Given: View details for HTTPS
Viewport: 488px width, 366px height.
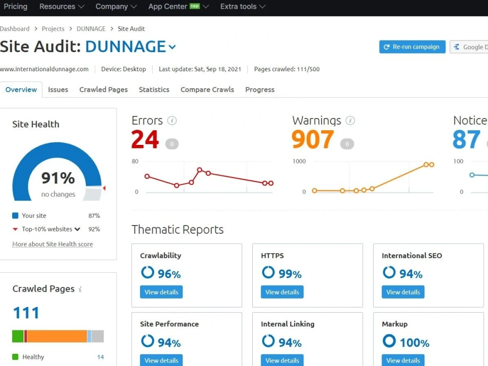Looking at the screenshot, I should [x=282, y=292].
